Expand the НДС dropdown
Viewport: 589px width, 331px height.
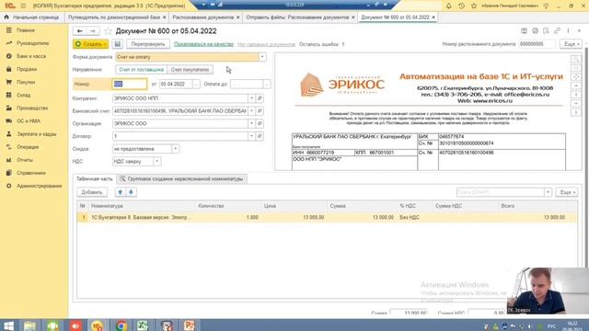157,162
